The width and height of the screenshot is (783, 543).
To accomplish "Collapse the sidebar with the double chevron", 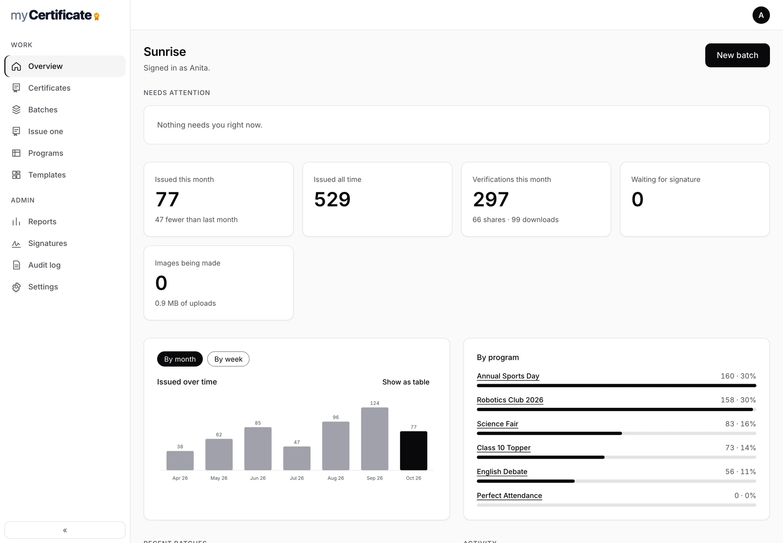I will pyautogui.click(x=65, y=530).
